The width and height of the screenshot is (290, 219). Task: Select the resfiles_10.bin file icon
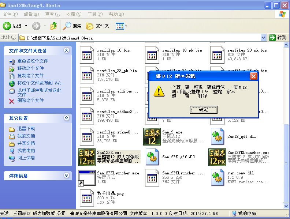click(x=87, y=54)
